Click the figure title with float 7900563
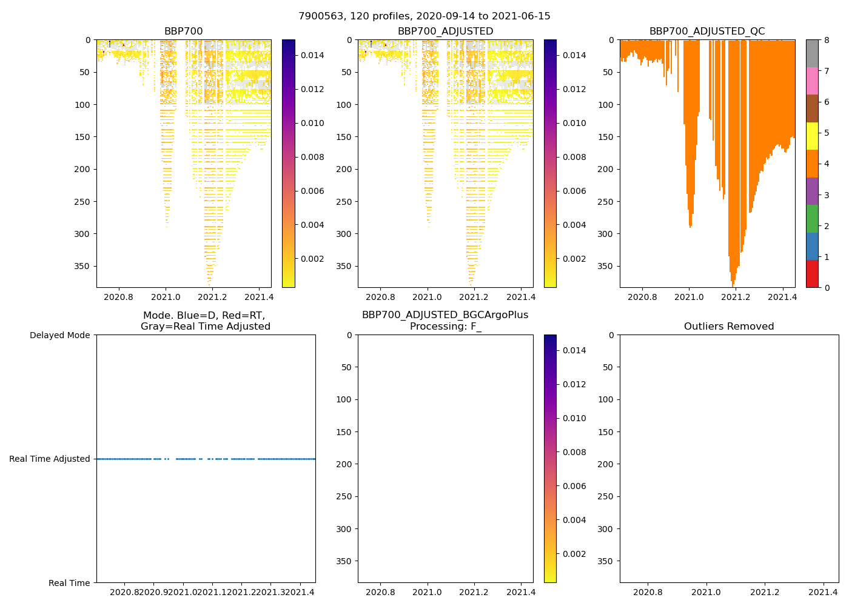 pos(424,16)
